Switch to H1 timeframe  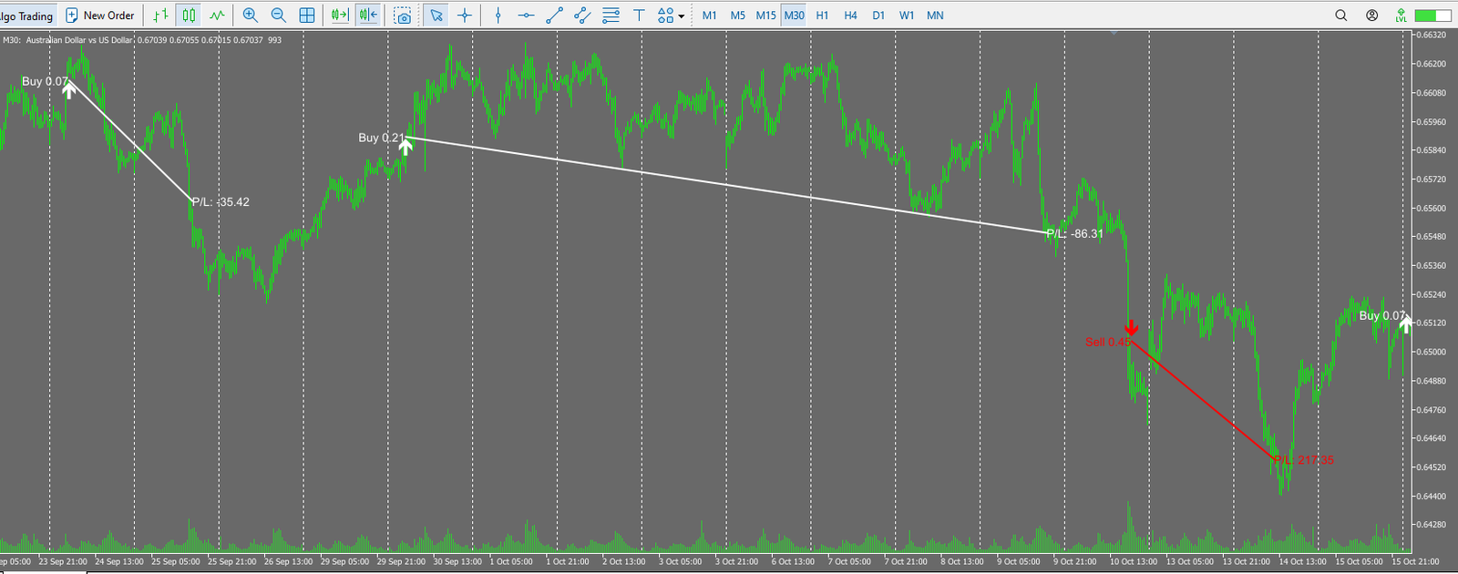[x=822, y=15]
